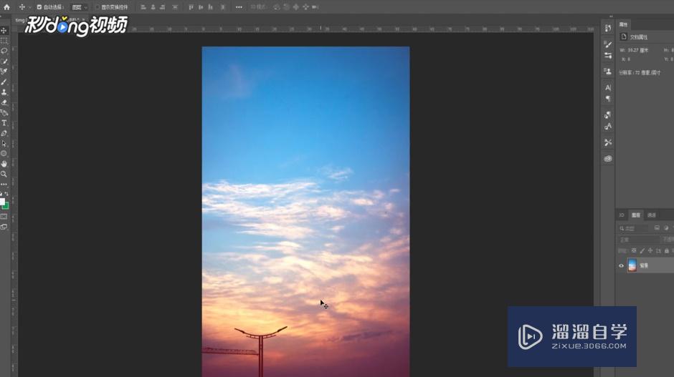Toggle the Auto-Select checkbox in options bar
This screenshot has width=674, height=377.
(39, 7)
